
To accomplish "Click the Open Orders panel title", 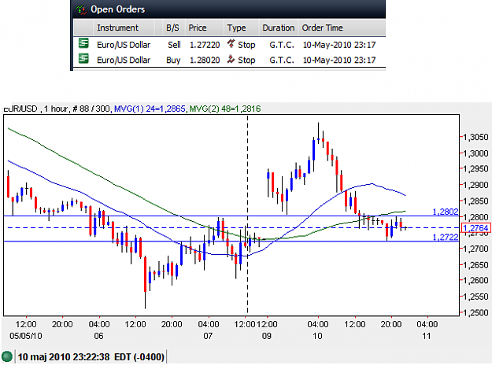I will tap(117, 9).
